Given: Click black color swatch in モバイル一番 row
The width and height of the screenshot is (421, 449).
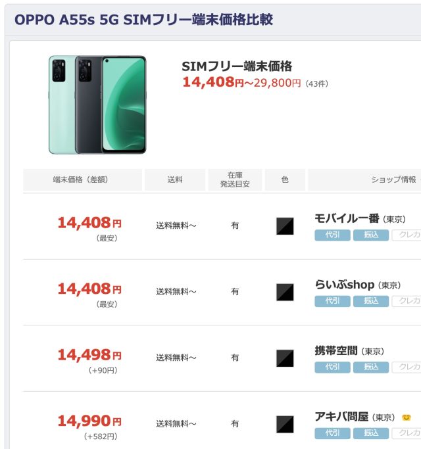Looking at the screenshot, I should click(x=285, y=226).
